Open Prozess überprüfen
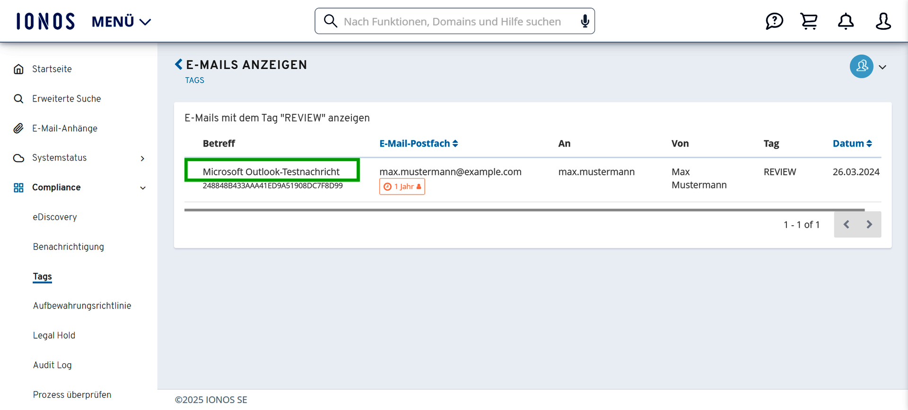The image size is (908, 410). pos(72,395)
